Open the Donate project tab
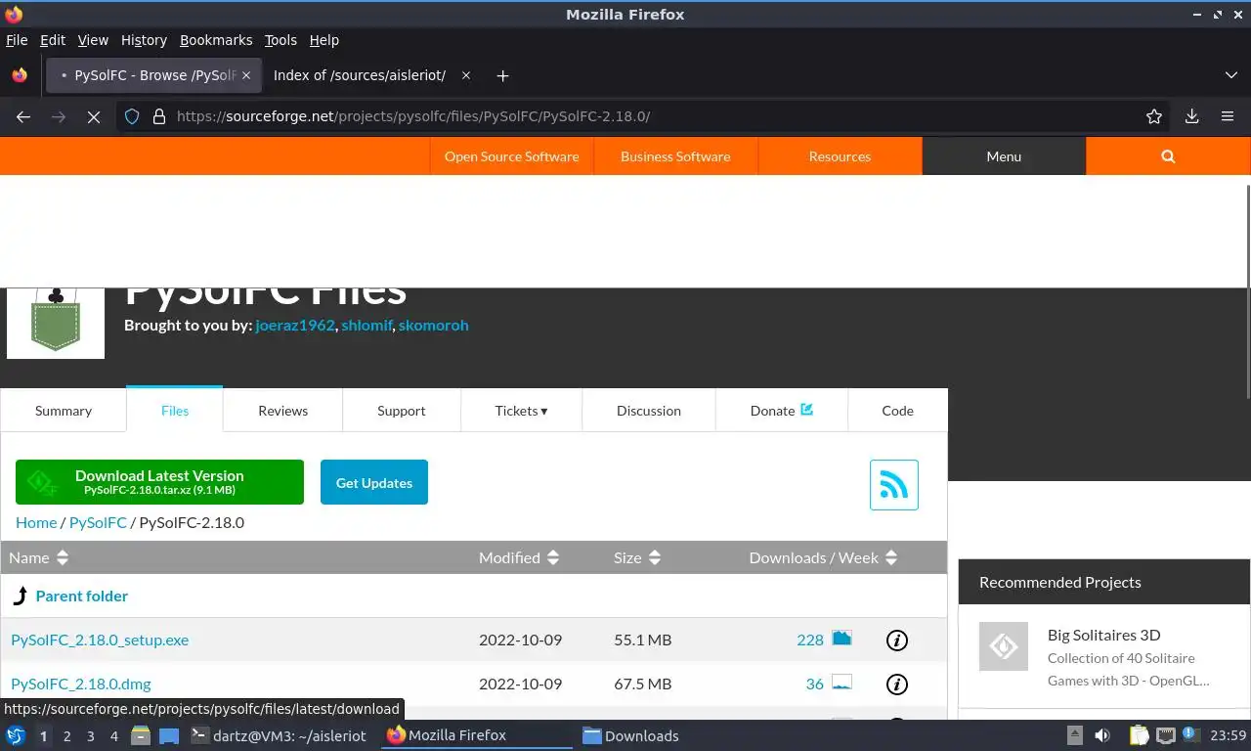Screen dimensions: 1251x751 point(782,411)
